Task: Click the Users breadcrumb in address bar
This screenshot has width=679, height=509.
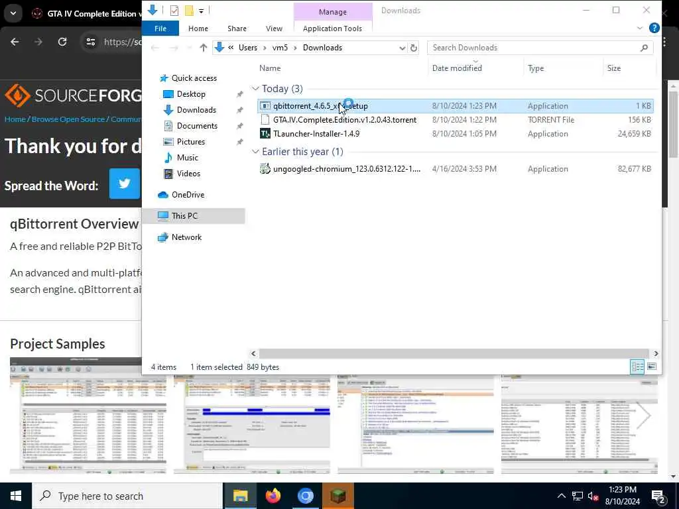Action: (x=248, y=48)
